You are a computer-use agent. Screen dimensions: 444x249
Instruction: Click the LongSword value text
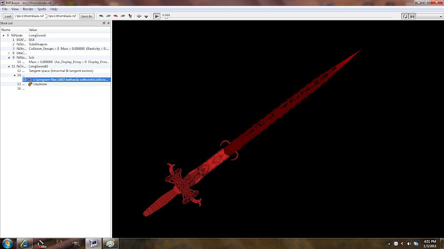[37, 35]
